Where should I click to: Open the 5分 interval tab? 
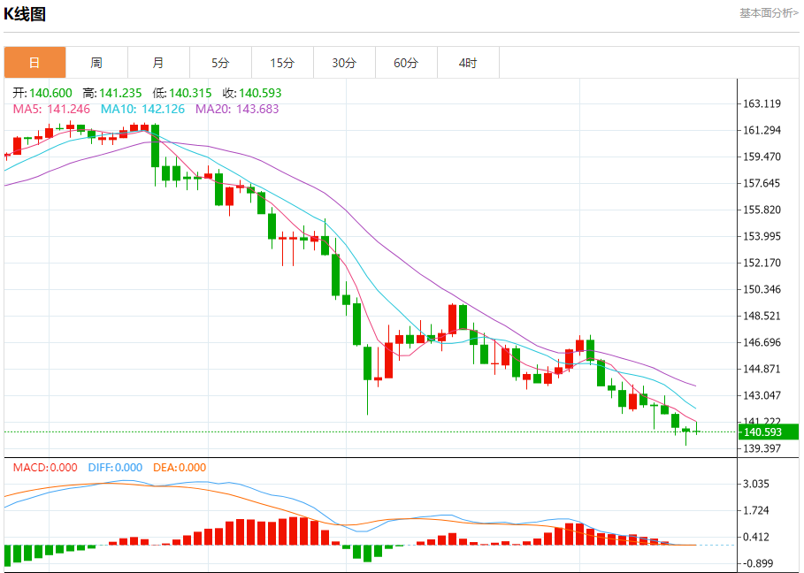click(220, 63)
